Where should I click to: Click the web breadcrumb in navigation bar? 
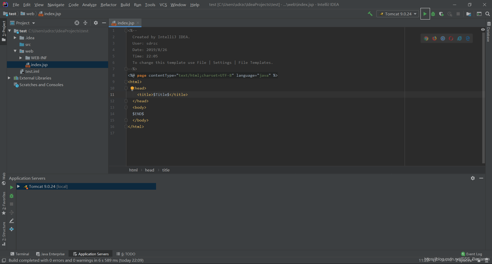click(28, 14)
